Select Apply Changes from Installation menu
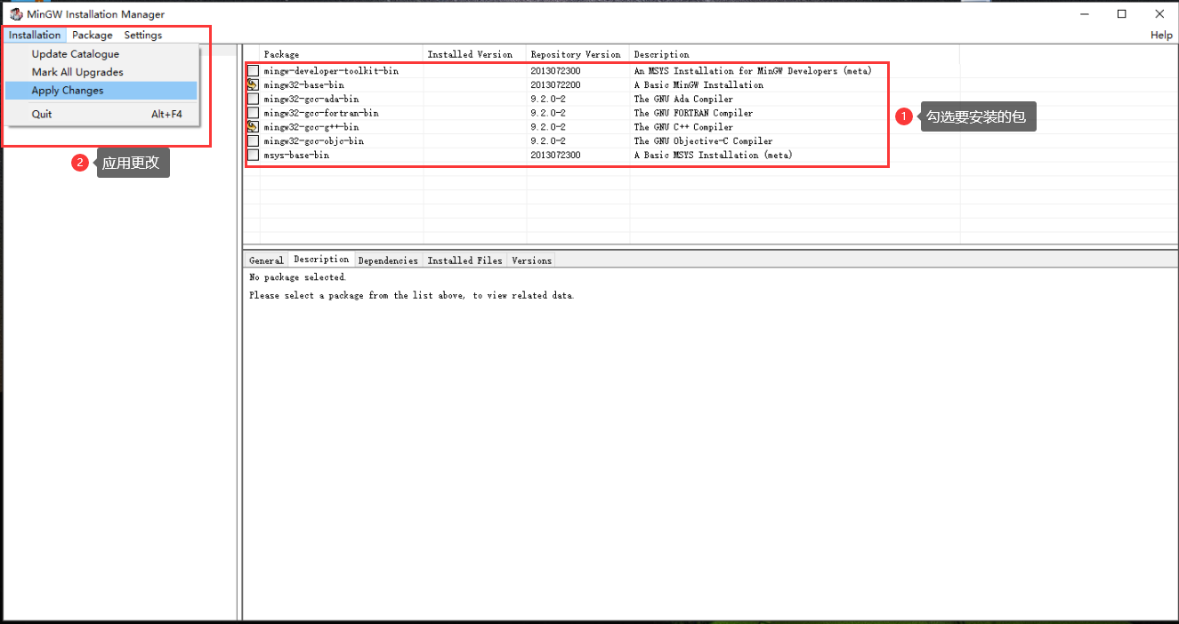The width and height of the screenshot is (1179, 624). (x=68, y=91)
